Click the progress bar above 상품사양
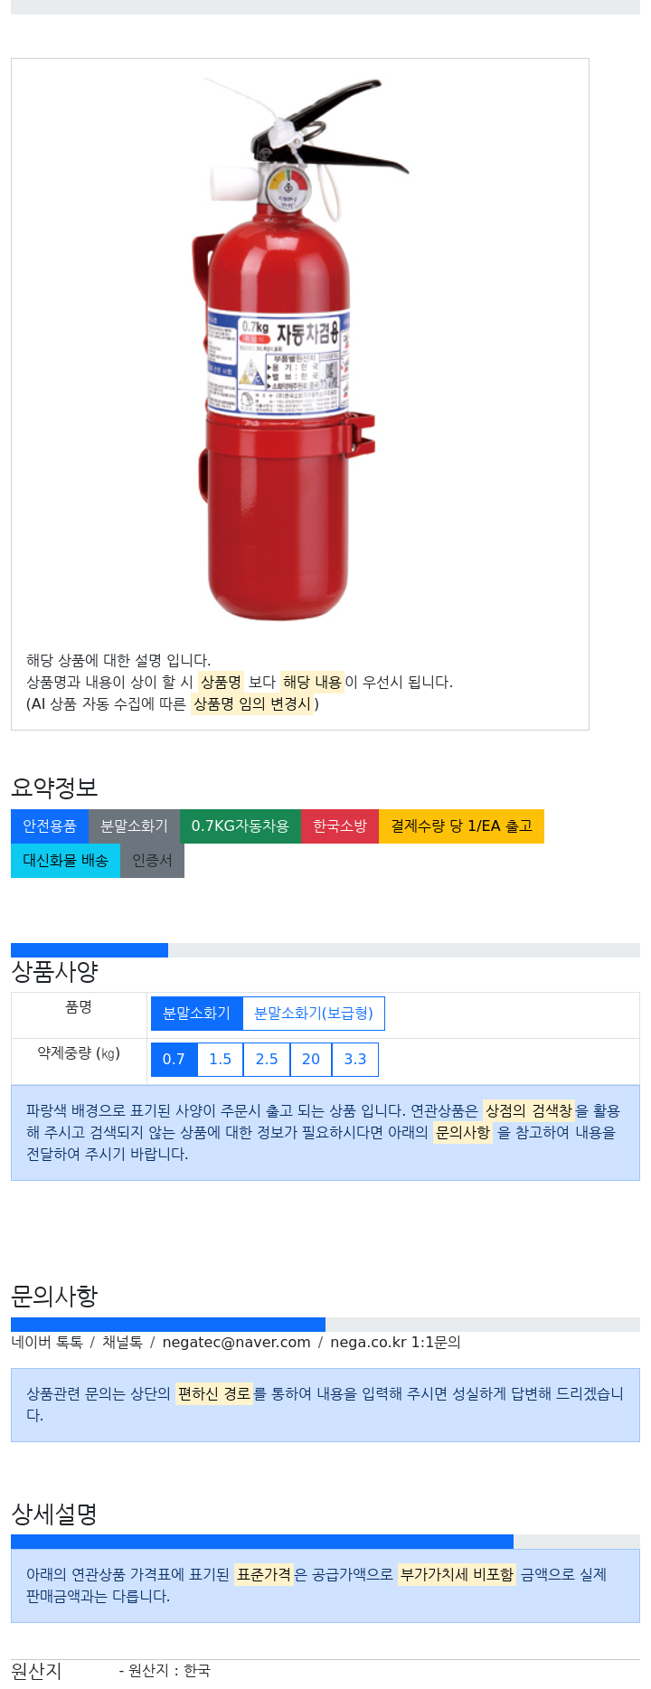The width and height of the screenshot is (651, 1689). point(90,950)
